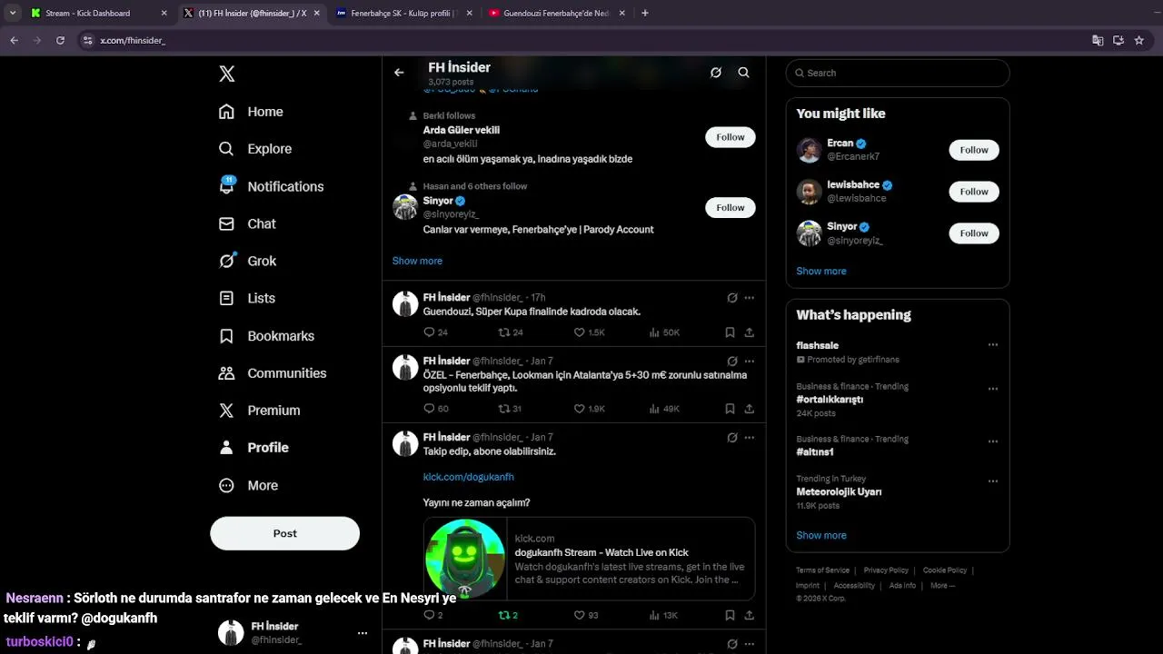Open more options on Takip edip post

click(750, 438)
